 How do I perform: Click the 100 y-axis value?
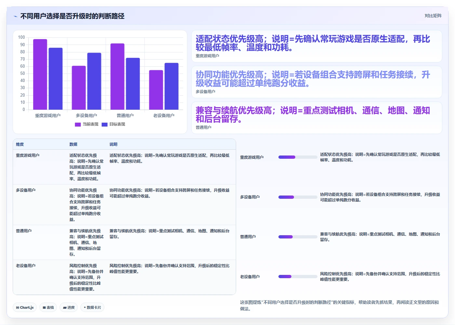coord(21,37)
